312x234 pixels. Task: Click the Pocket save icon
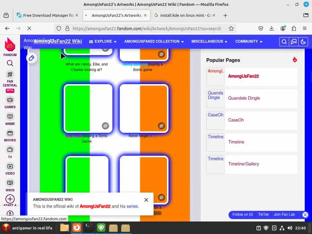point(261,28)
